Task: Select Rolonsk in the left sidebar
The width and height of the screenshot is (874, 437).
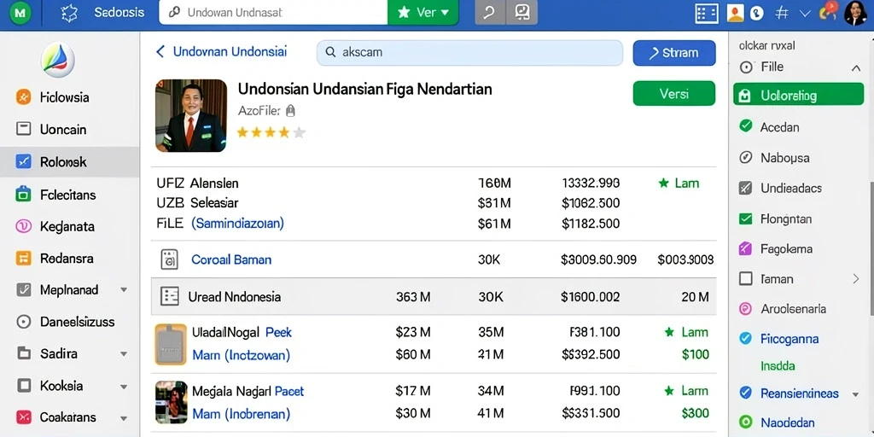Action: [70, 162]
